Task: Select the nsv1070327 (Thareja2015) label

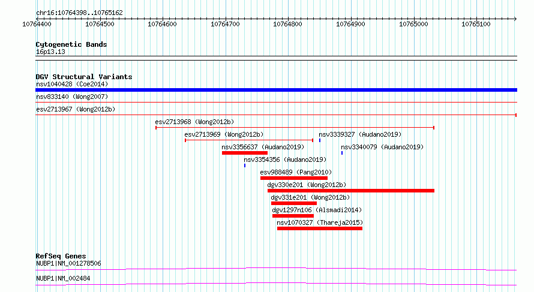Action: click(320, 222)
